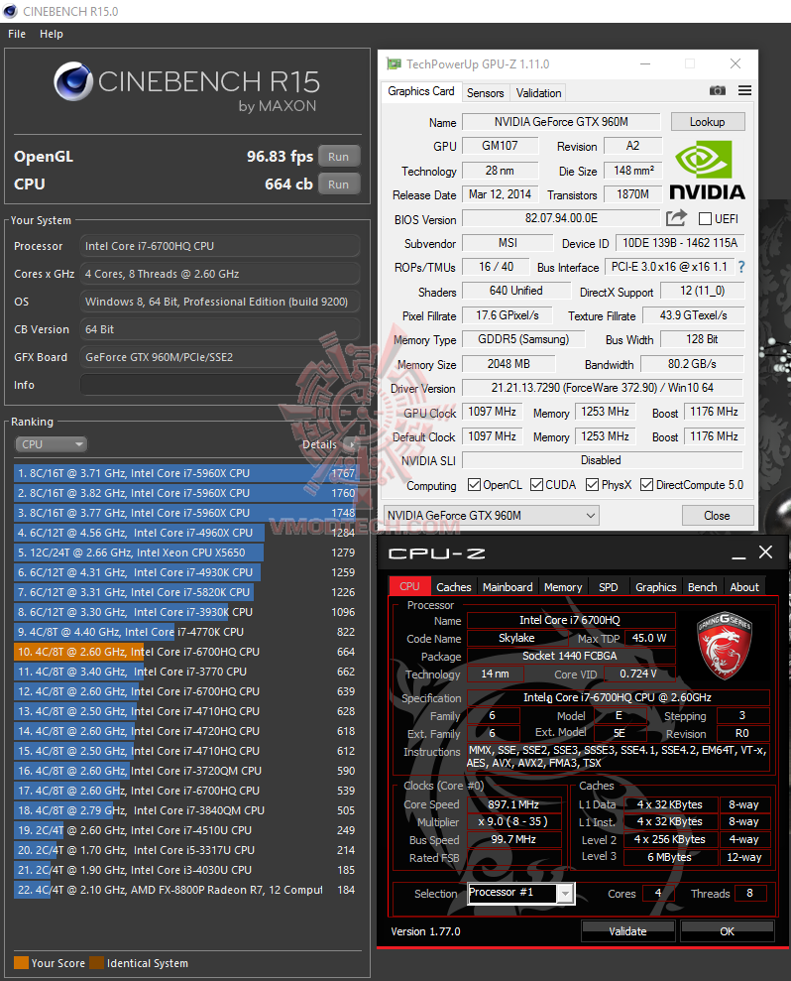This screenshot has height=981, width=791.
Task: Switch to the Graphics tab in CPU-Z
Action: coord(655,587)
